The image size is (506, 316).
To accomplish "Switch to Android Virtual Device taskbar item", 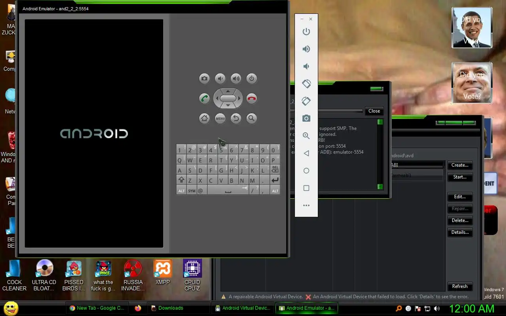I will (x=243, y=308).
